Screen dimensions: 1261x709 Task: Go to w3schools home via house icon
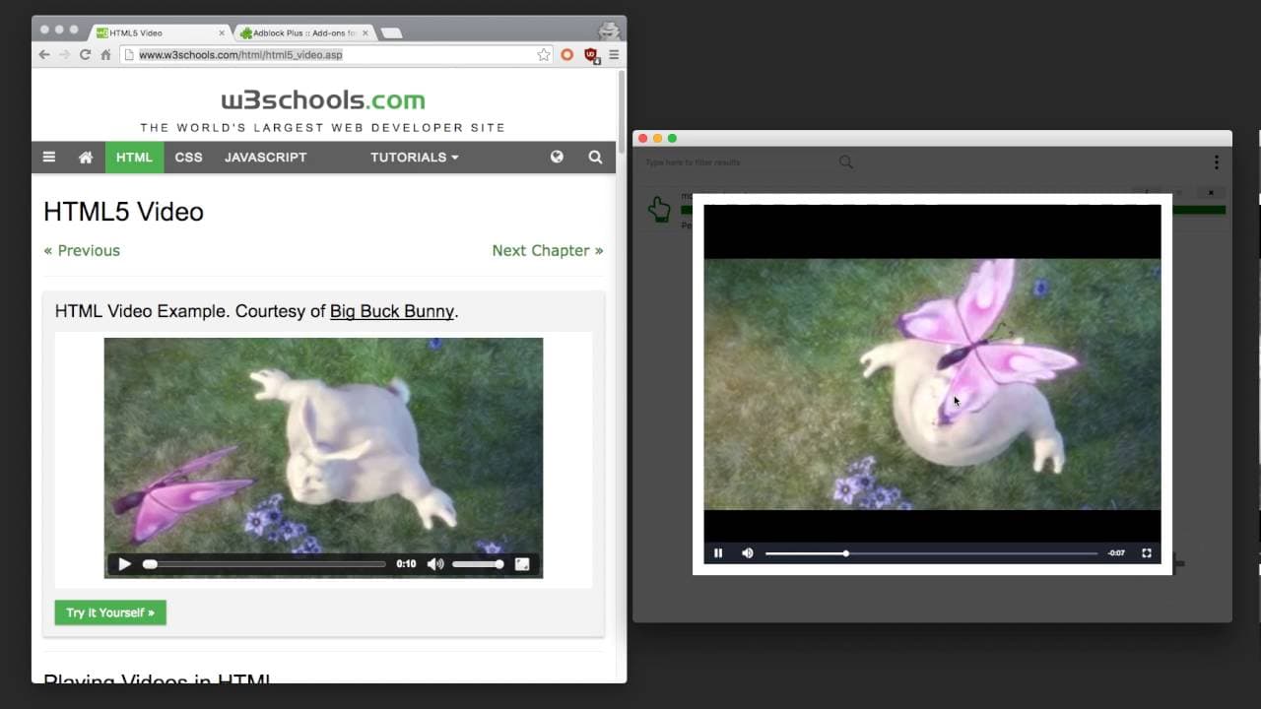click(86, 157)
